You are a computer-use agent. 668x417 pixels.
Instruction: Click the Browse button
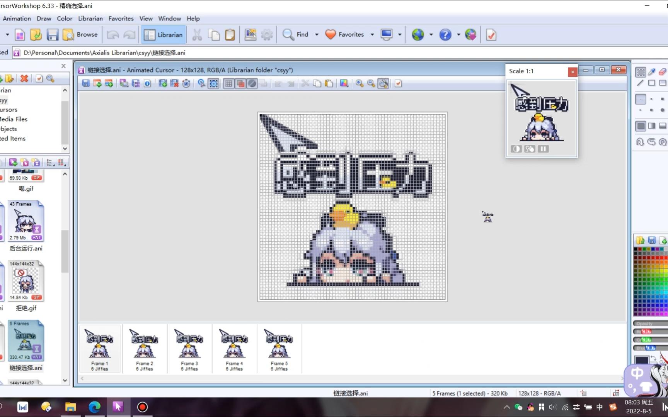pyautogui.click(x=80, y=35)
